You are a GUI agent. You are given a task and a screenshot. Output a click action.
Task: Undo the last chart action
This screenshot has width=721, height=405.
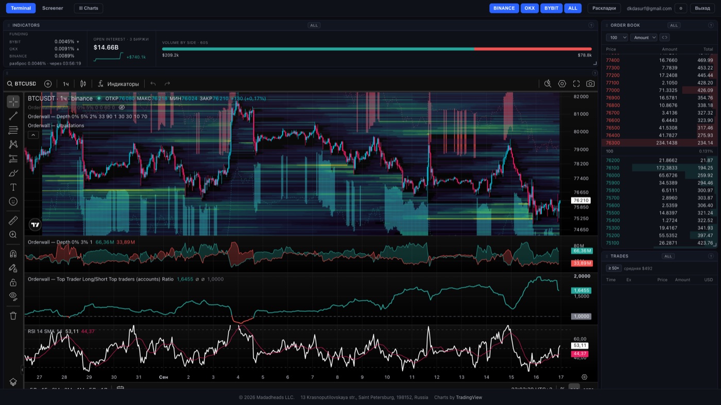(x=153, y=84)
